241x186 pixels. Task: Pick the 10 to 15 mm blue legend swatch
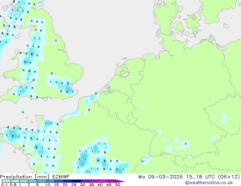[x=51, y=181]
